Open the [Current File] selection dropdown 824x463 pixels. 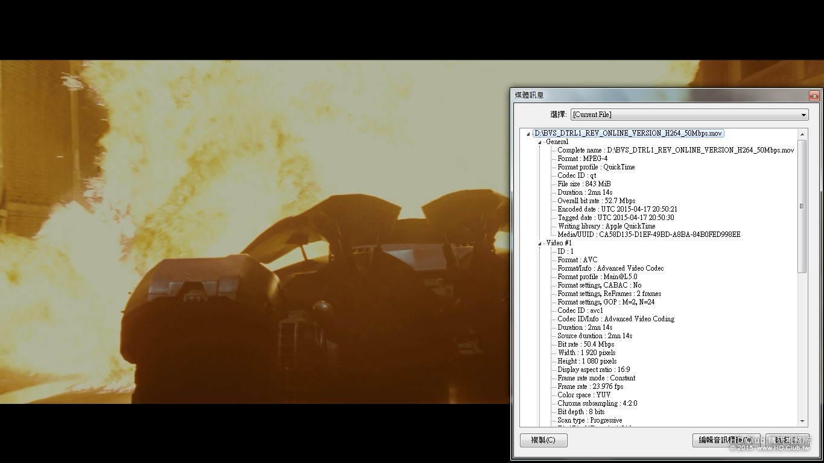coord(689,115)
